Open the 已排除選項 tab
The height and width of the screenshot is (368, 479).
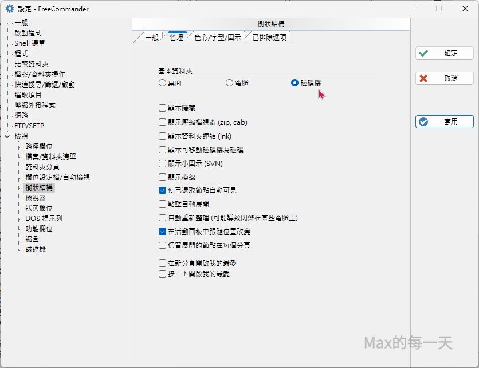point(269,38)
